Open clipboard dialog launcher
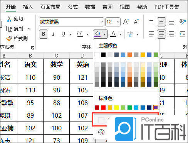The width and height of the screenshot is (188, 143). [x=33, y=48]
